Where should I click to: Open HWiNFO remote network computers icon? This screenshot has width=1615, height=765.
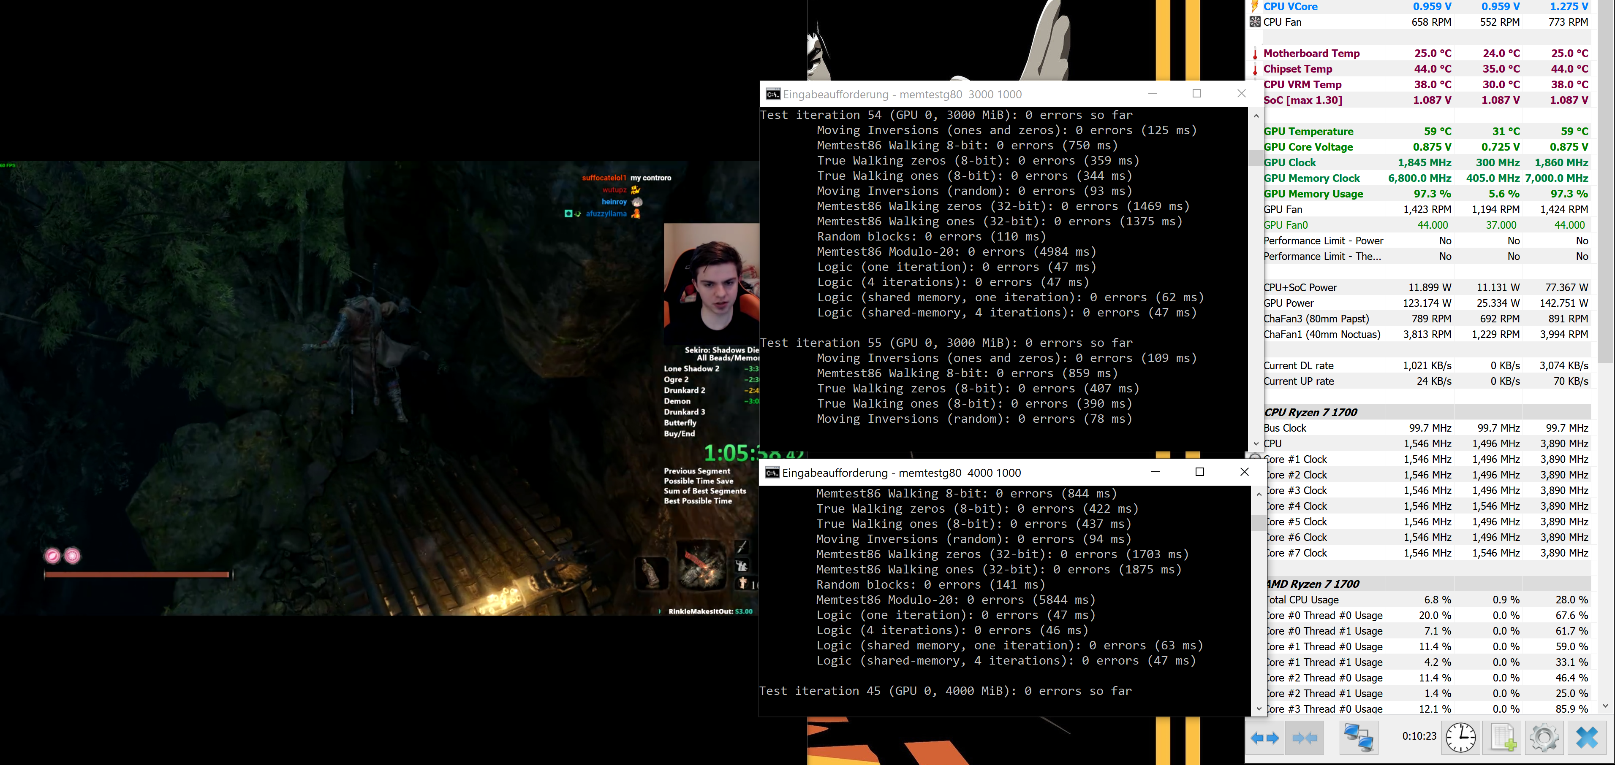tap(1359, 738)
